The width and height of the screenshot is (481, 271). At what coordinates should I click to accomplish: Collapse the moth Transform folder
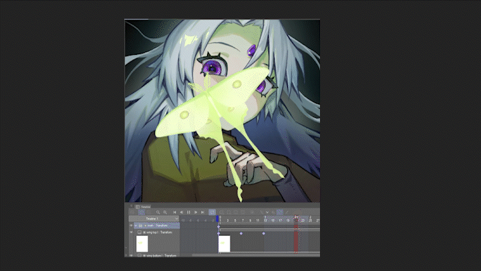tap(136, 225)
